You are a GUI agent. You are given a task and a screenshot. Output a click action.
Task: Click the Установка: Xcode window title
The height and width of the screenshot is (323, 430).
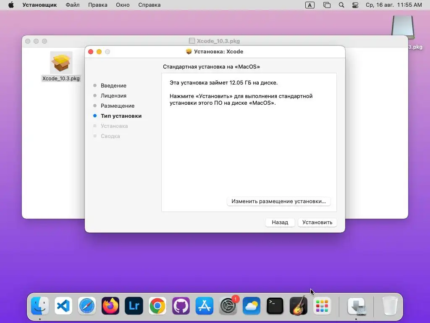pos(218,52)
